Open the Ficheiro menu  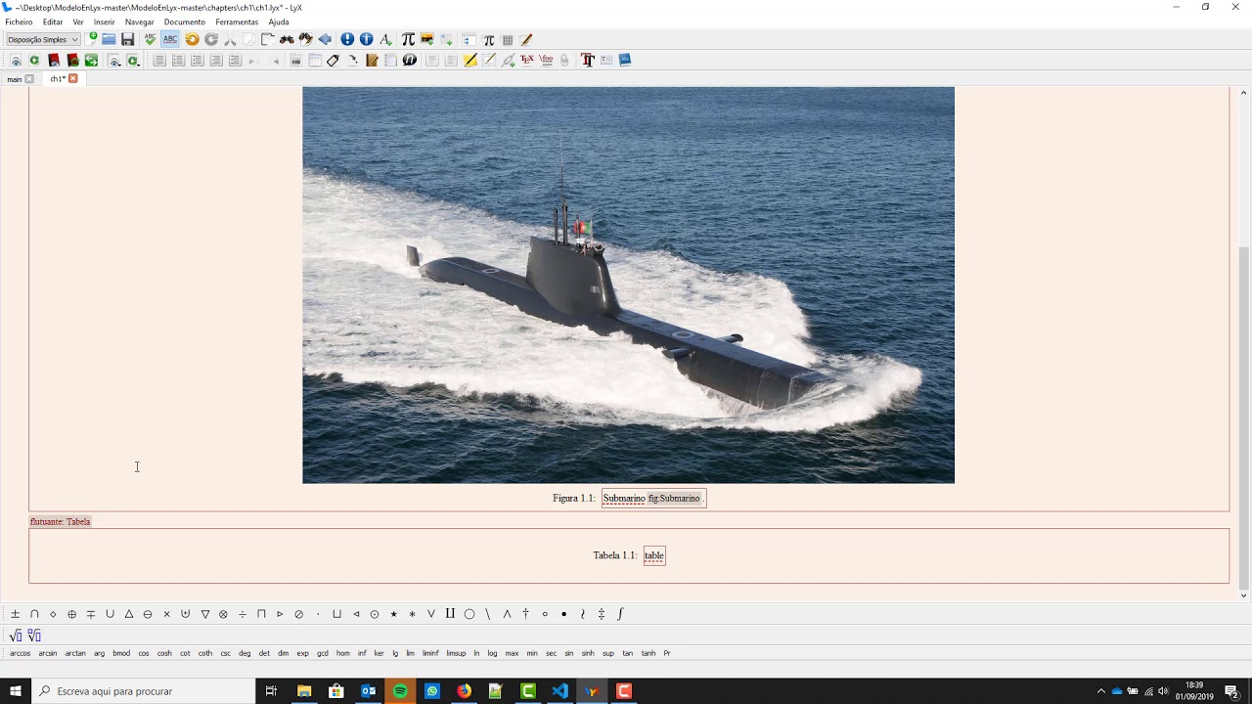click(19, 22)
